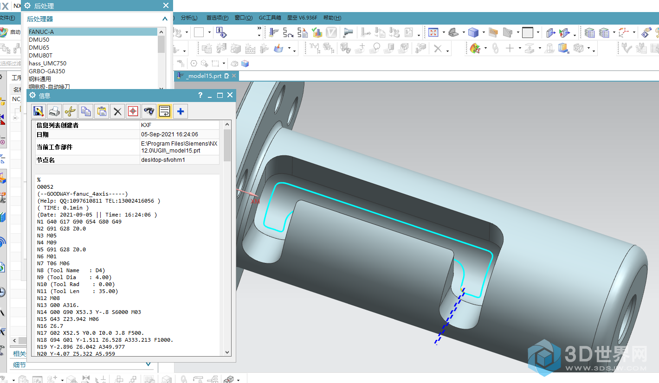Viewport: 659px width, 383px height.
Task: Click the Information window scrollbar up arrow
Action: click(x=227, y=124)
